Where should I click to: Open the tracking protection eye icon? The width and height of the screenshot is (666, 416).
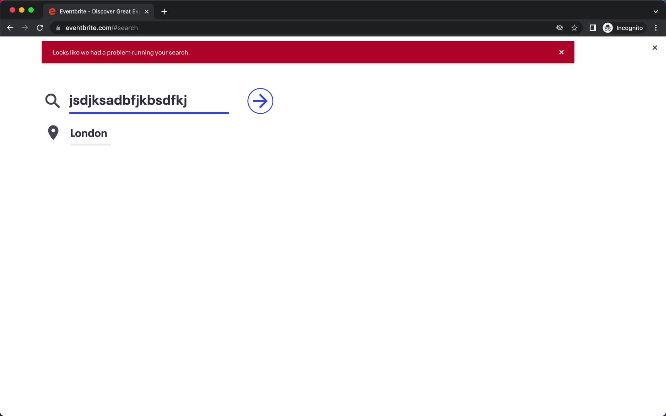[560, 28]
